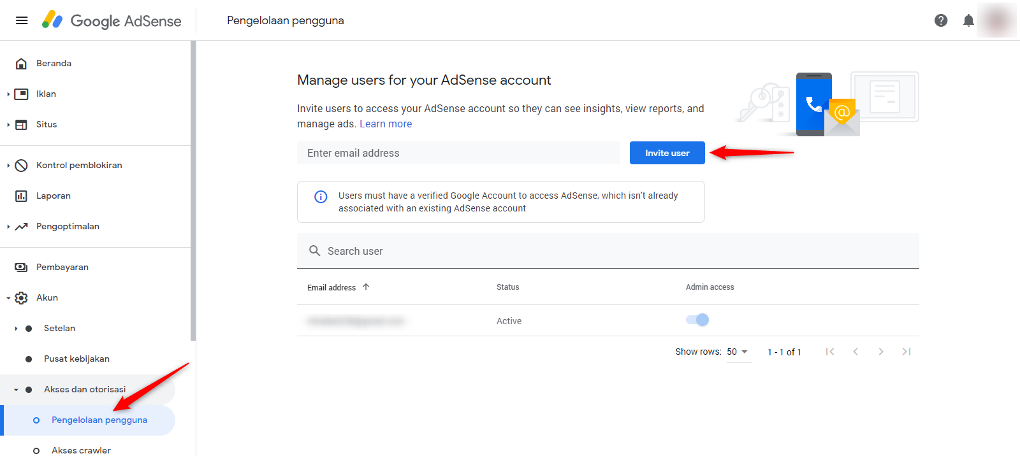The height and width of the screenshot is (456, 1020).
Task: Click the Pembayaran payments icon
Action: 21,267
